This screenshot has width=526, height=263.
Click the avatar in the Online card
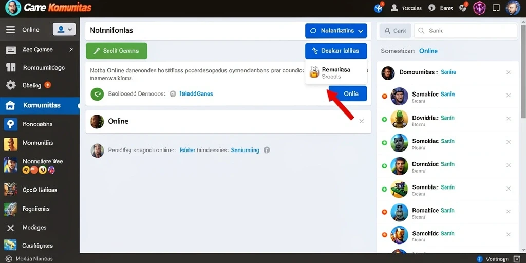97,121
